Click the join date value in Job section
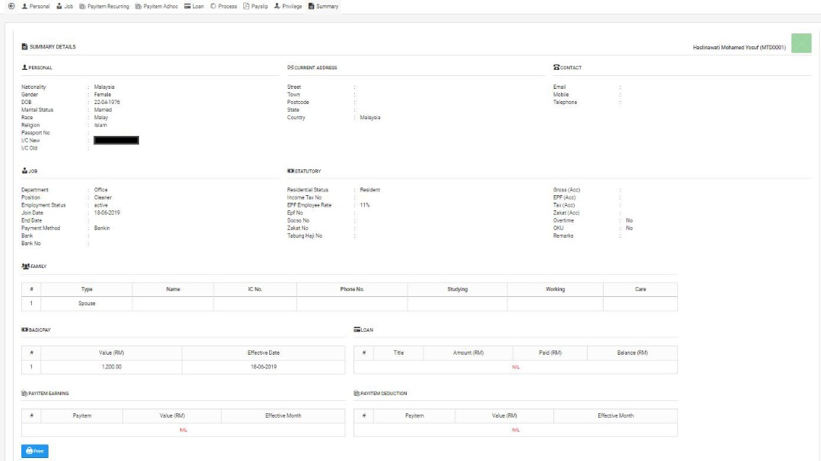This screenshot has width=821, height=461. [107, 213]
